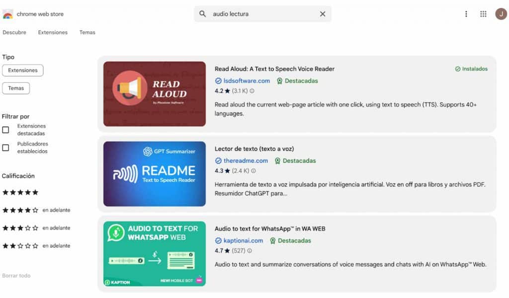
Task: Click description starting Herramienta de texto a voz
Action: coord(350,189)
